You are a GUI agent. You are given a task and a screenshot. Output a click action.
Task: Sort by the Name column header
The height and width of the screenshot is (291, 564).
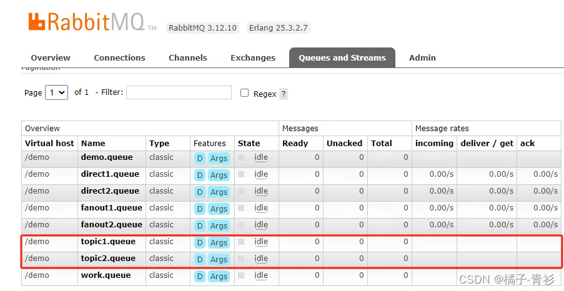pyautogui.click(x=93, y=143)
